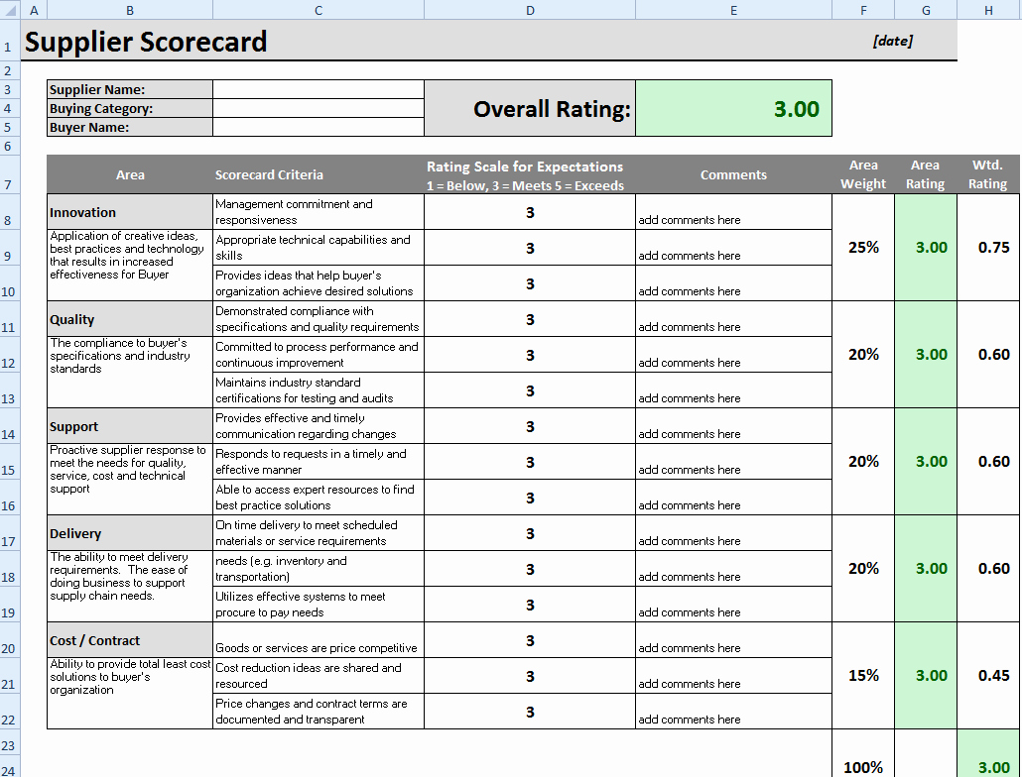Click the Innovation area heading
Screen dimensions: 1022x777
[x=130, y=211]
